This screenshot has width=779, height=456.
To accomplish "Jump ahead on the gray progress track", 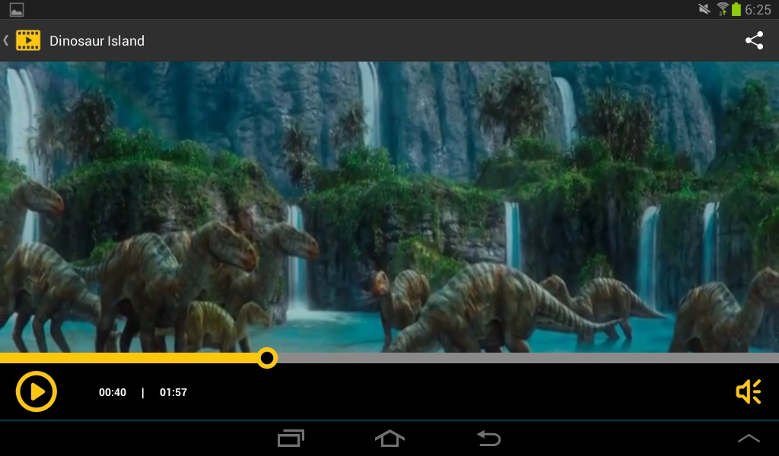I will tap(528, 358).
